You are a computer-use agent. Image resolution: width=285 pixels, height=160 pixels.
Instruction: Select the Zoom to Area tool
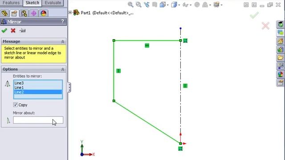pos(138,4)
